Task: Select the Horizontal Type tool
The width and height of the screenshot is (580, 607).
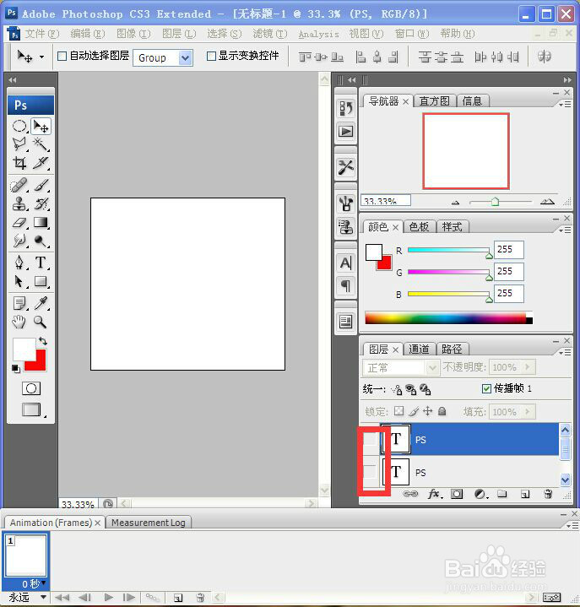Action: (x=41, y=263)
